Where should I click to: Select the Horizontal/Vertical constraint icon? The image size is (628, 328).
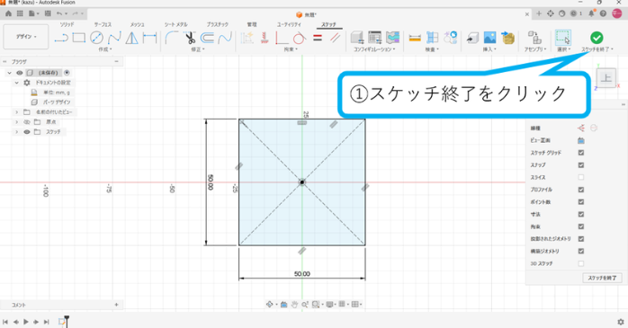click(282, 38)
